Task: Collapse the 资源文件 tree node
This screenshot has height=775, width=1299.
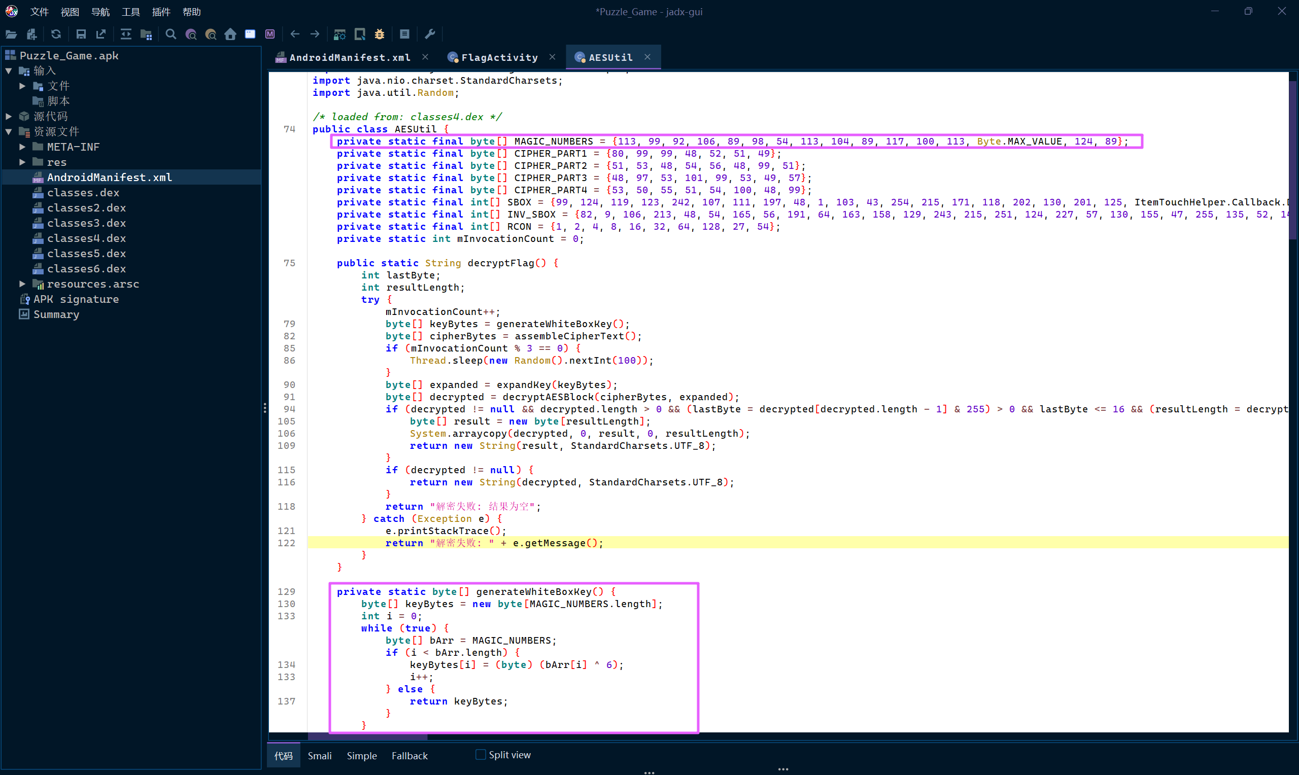Action: point(9,131)
